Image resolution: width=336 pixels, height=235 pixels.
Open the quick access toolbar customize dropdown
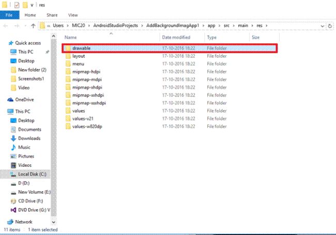pyautogui.click(x=32, y=5)
